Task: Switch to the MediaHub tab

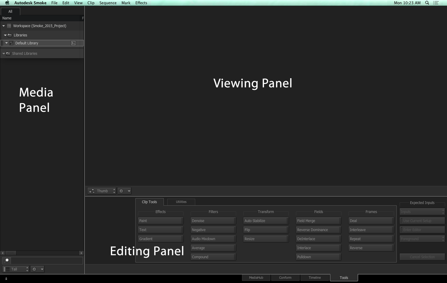Action: coord(256,278)
